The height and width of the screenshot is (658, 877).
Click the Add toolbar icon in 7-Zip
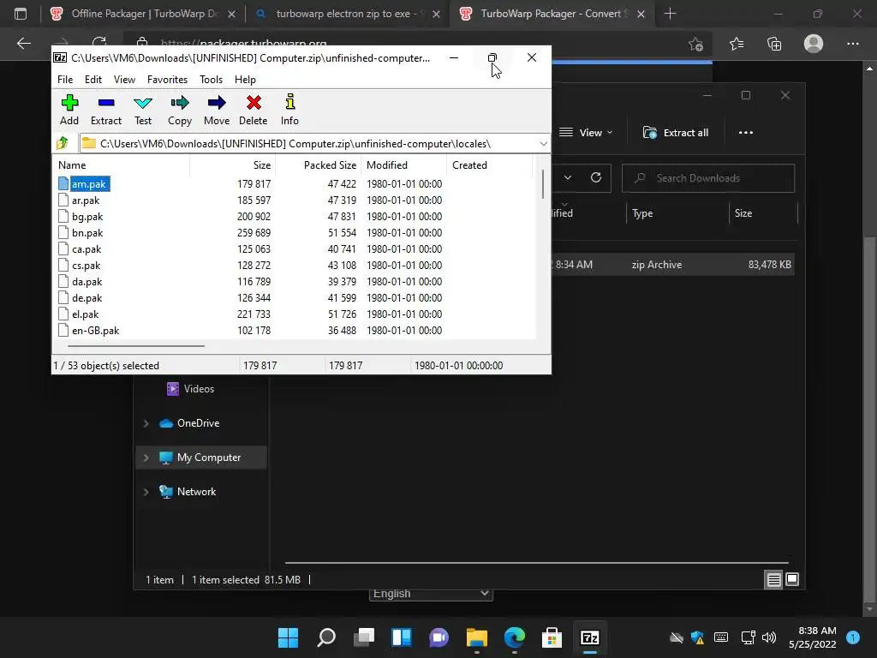(x=69, y=110)
